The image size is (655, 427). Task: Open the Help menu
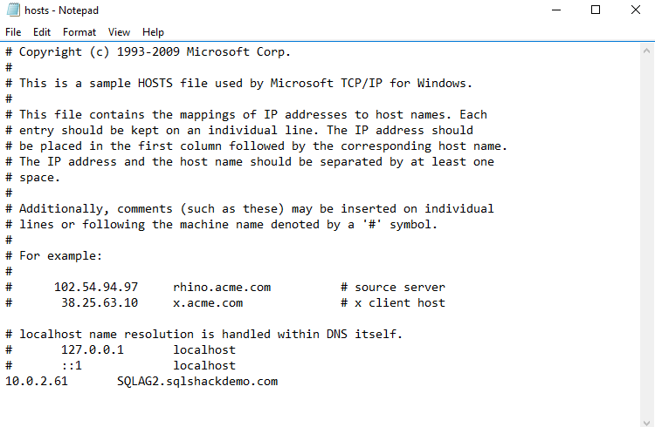point(154,32)
